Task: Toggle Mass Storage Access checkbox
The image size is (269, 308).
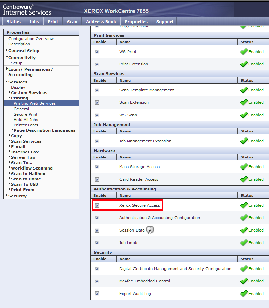Action: 97,167
